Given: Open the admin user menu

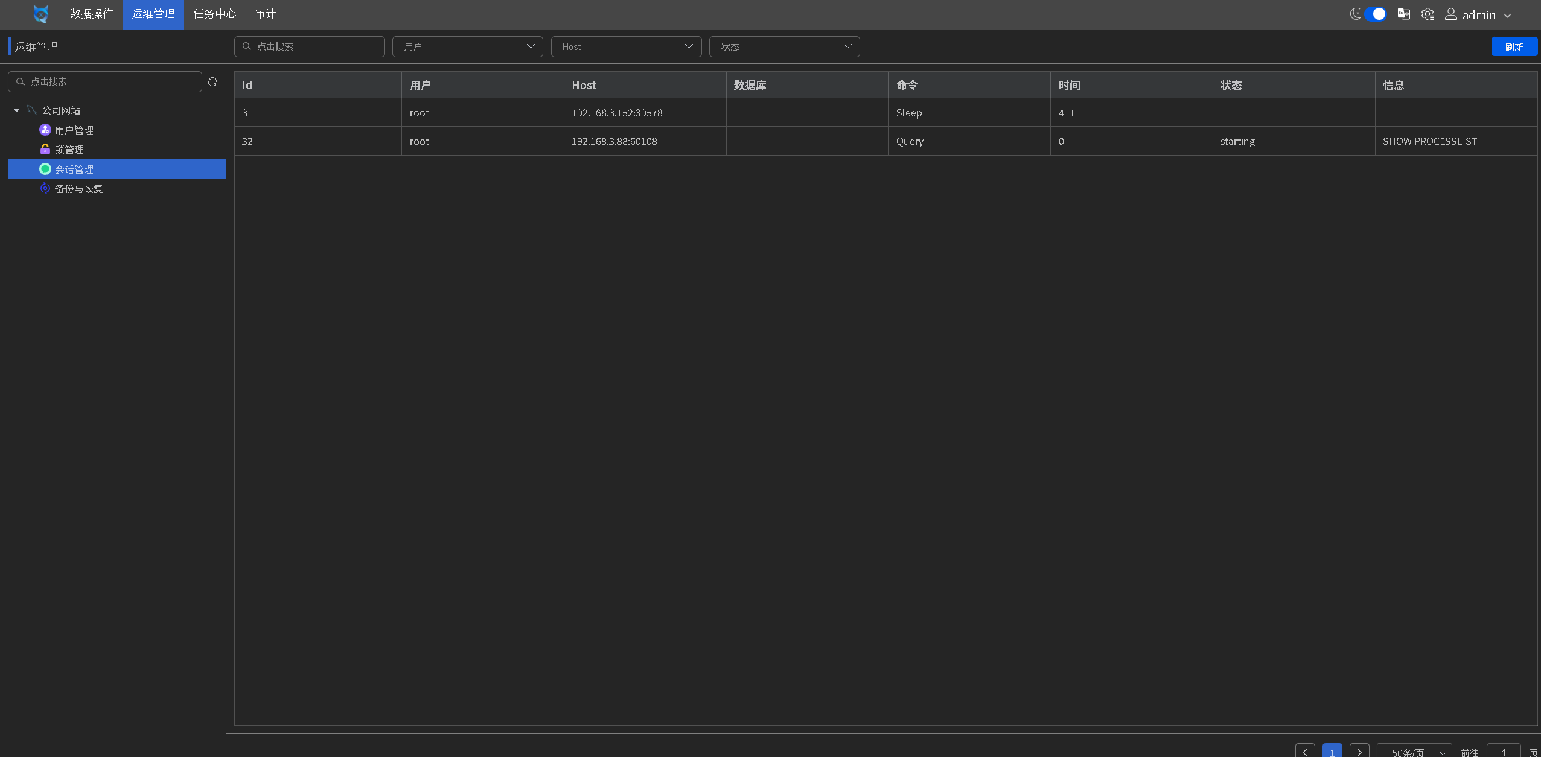Looking at the screenshot, I should [x=1478, y=15].
